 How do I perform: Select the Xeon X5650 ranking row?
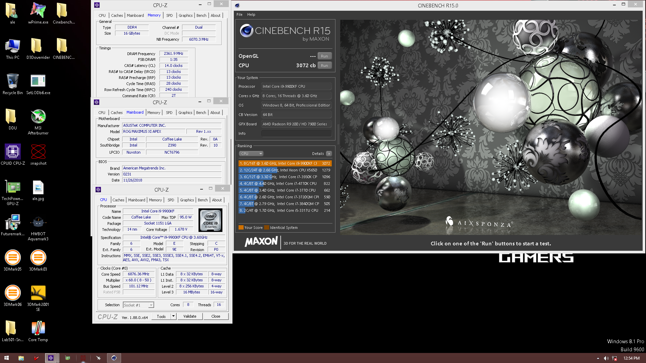(x=285, y=170)
